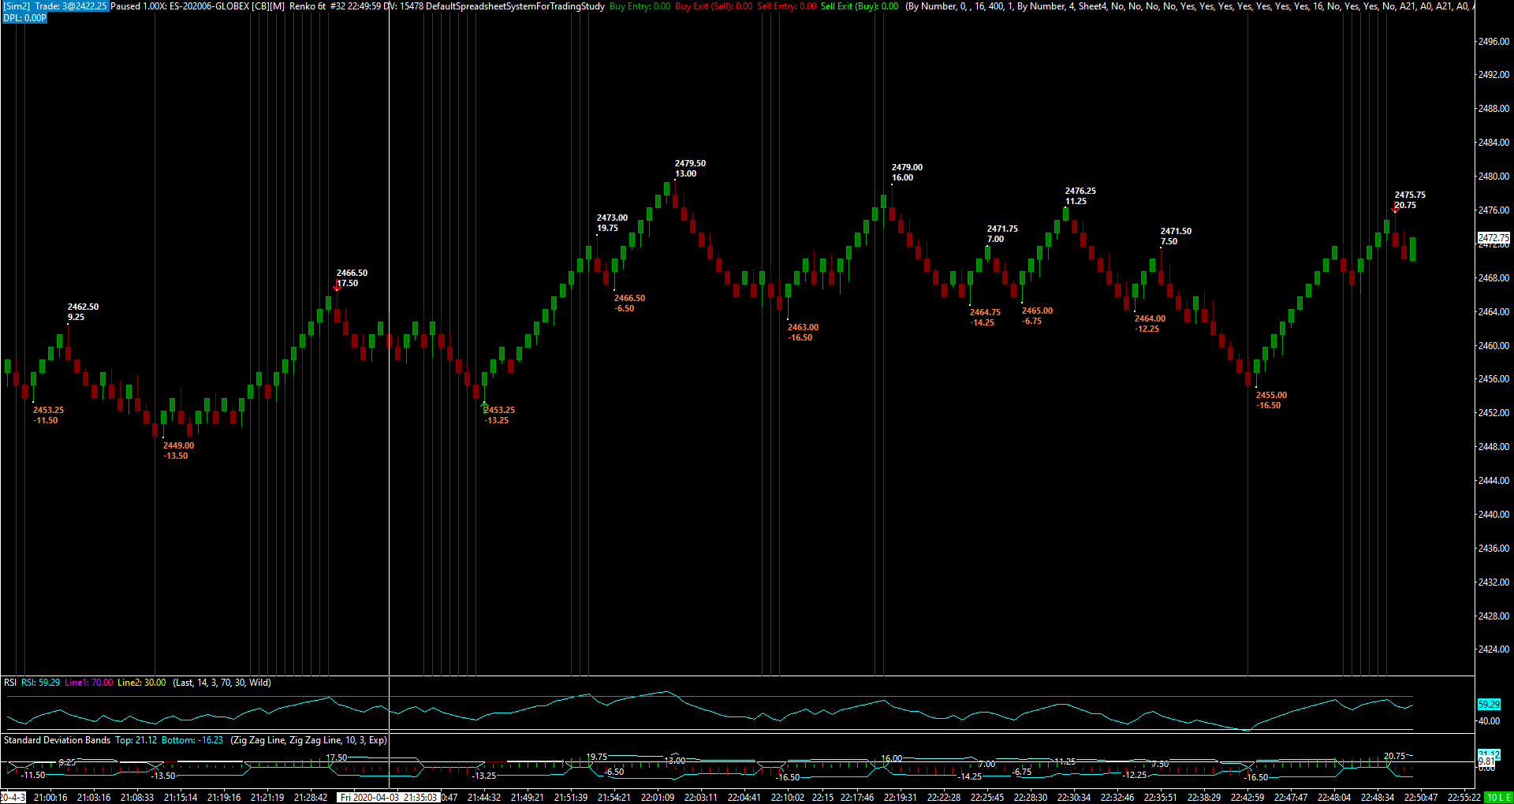
Task: Click the Sell Exit (Buy): 0.00 header value
Action: tap(860, 6)
